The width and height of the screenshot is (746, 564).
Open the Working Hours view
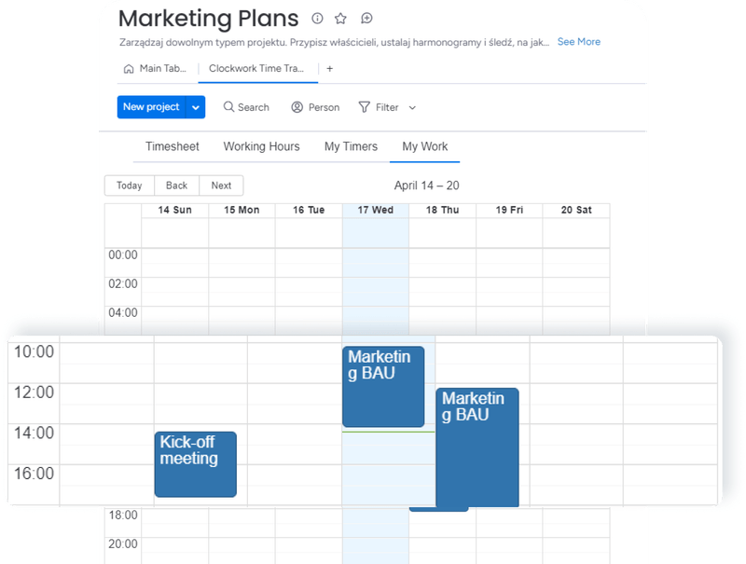(261, 146)
